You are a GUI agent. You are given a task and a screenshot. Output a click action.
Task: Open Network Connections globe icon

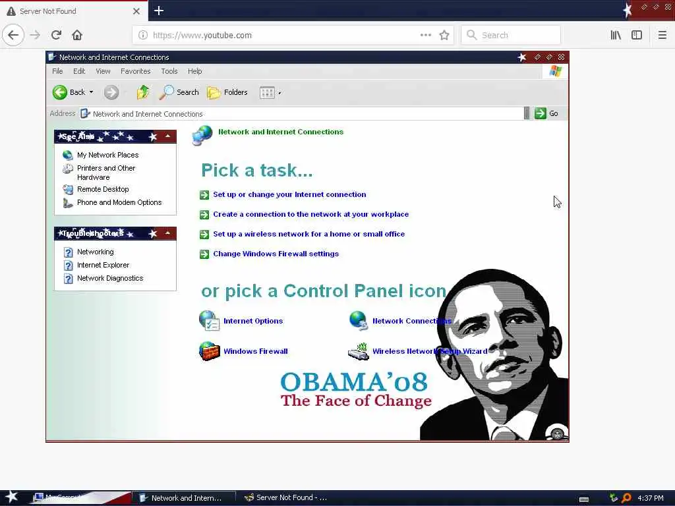[358, 321]
